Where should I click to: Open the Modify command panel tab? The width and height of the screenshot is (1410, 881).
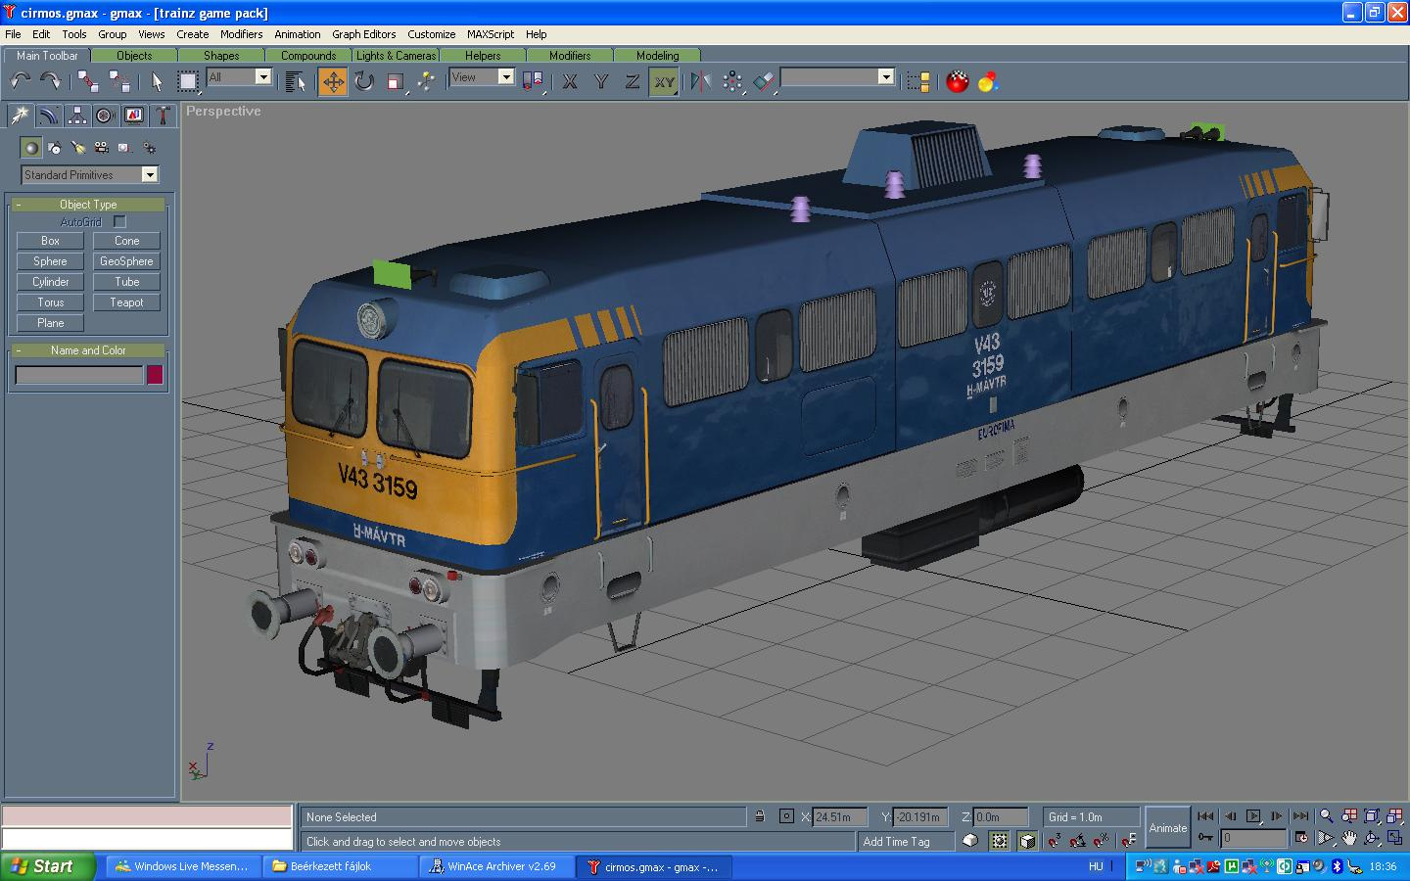pos(48,116)
